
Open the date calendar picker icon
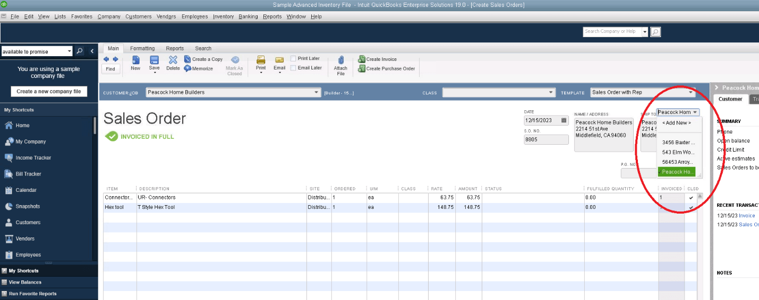pos(564,120)
